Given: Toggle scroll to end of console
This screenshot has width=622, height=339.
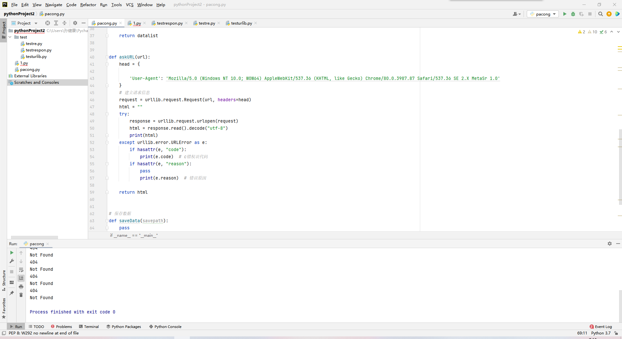Looking at the screenshot, I should tap(21, 278).
